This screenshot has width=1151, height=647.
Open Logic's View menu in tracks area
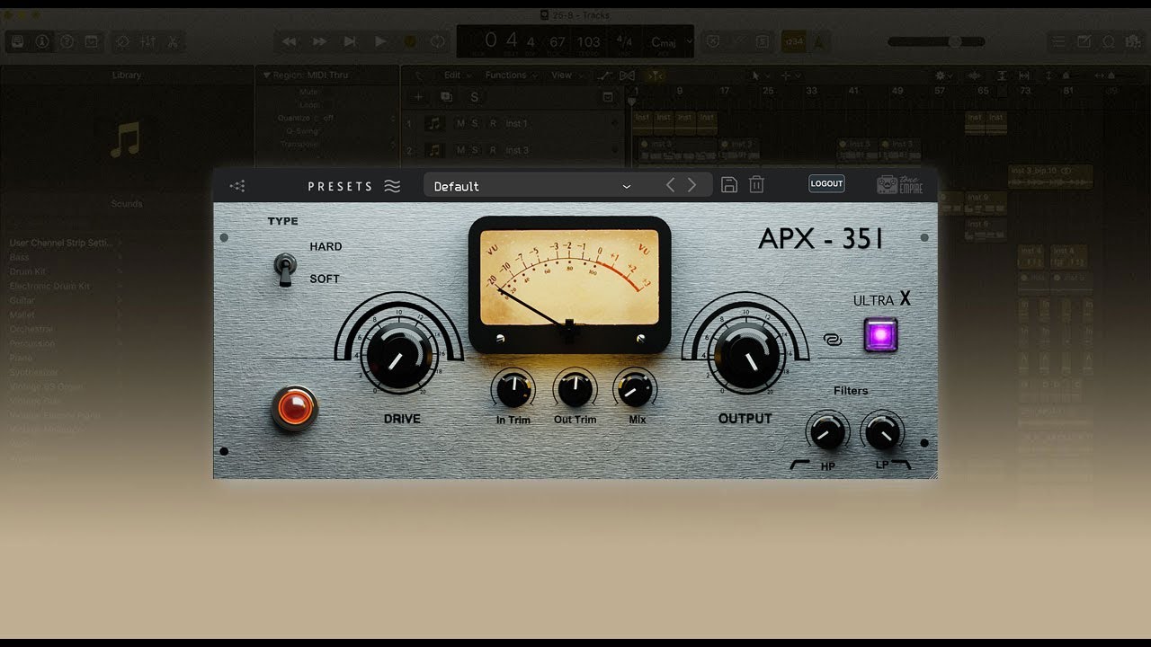click(x=566, y=75)
